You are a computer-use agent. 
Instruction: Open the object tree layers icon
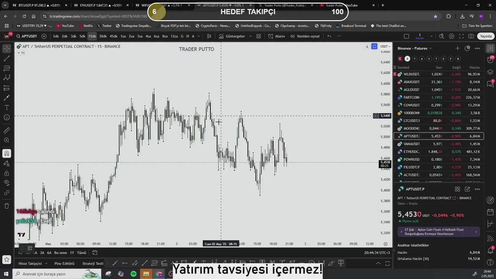tap(490, 72)
